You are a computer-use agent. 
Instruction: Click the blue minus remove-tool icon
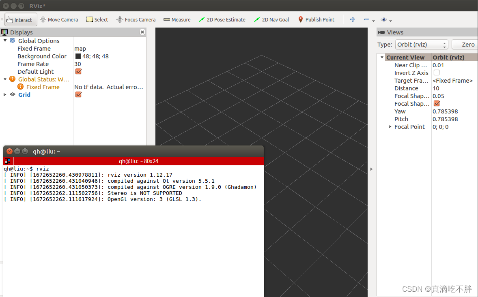click(x=367, y=19)
